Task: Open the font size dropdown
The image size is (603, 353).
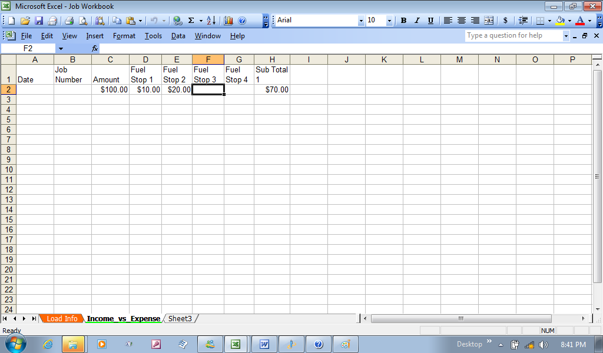Action: click(389, 21)
